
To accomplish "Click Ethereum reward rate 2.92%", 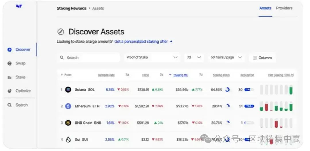I will tap(110, 106).
